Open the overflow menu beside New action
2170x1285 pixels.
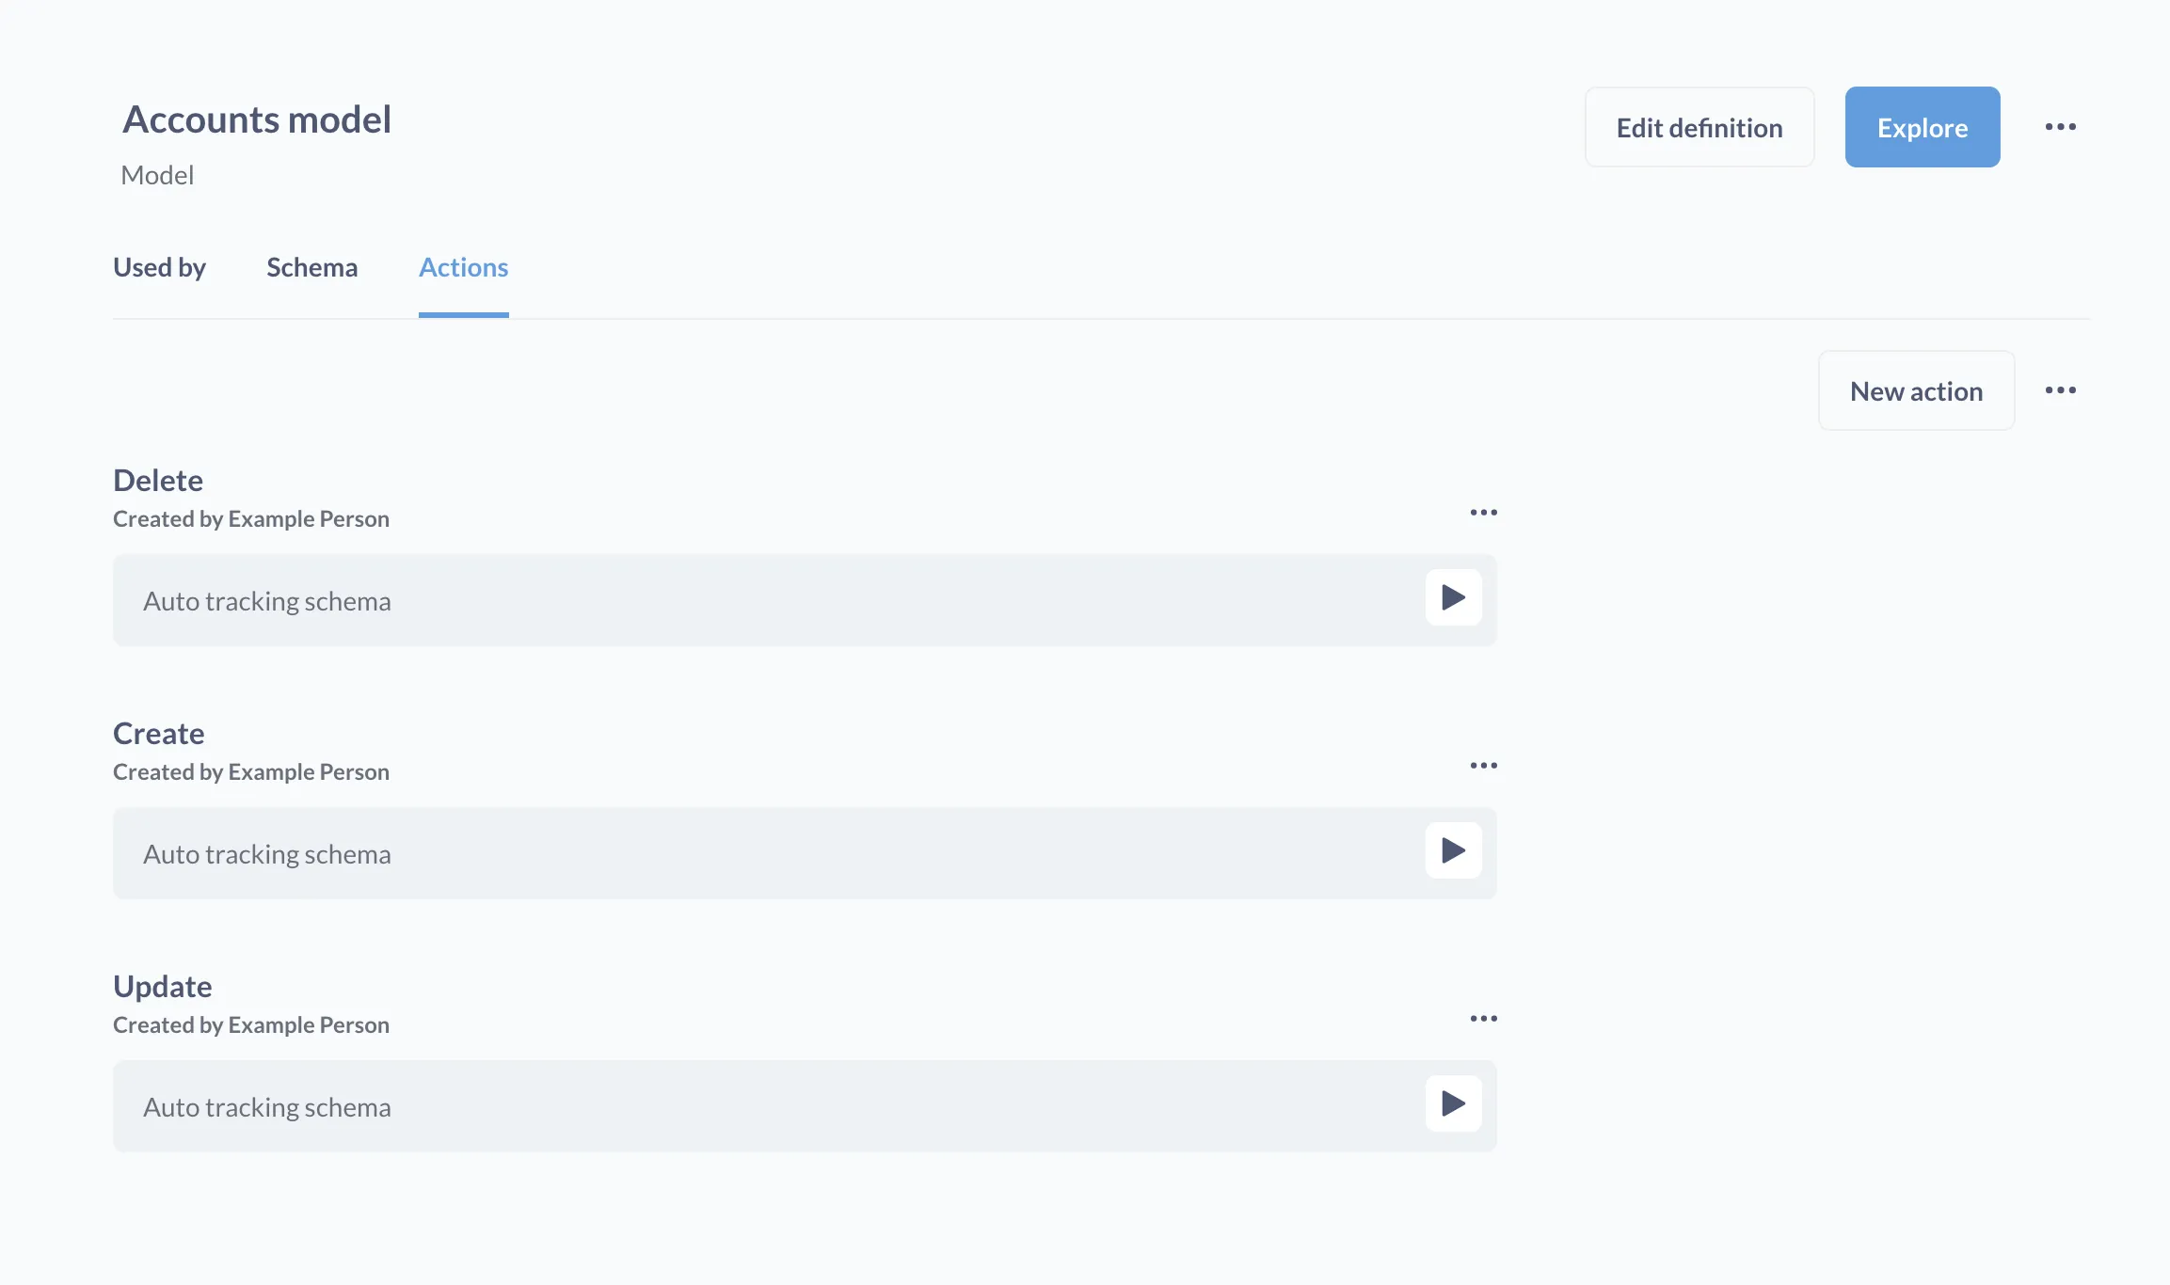pyautogui.click(x=2061, y=389)
